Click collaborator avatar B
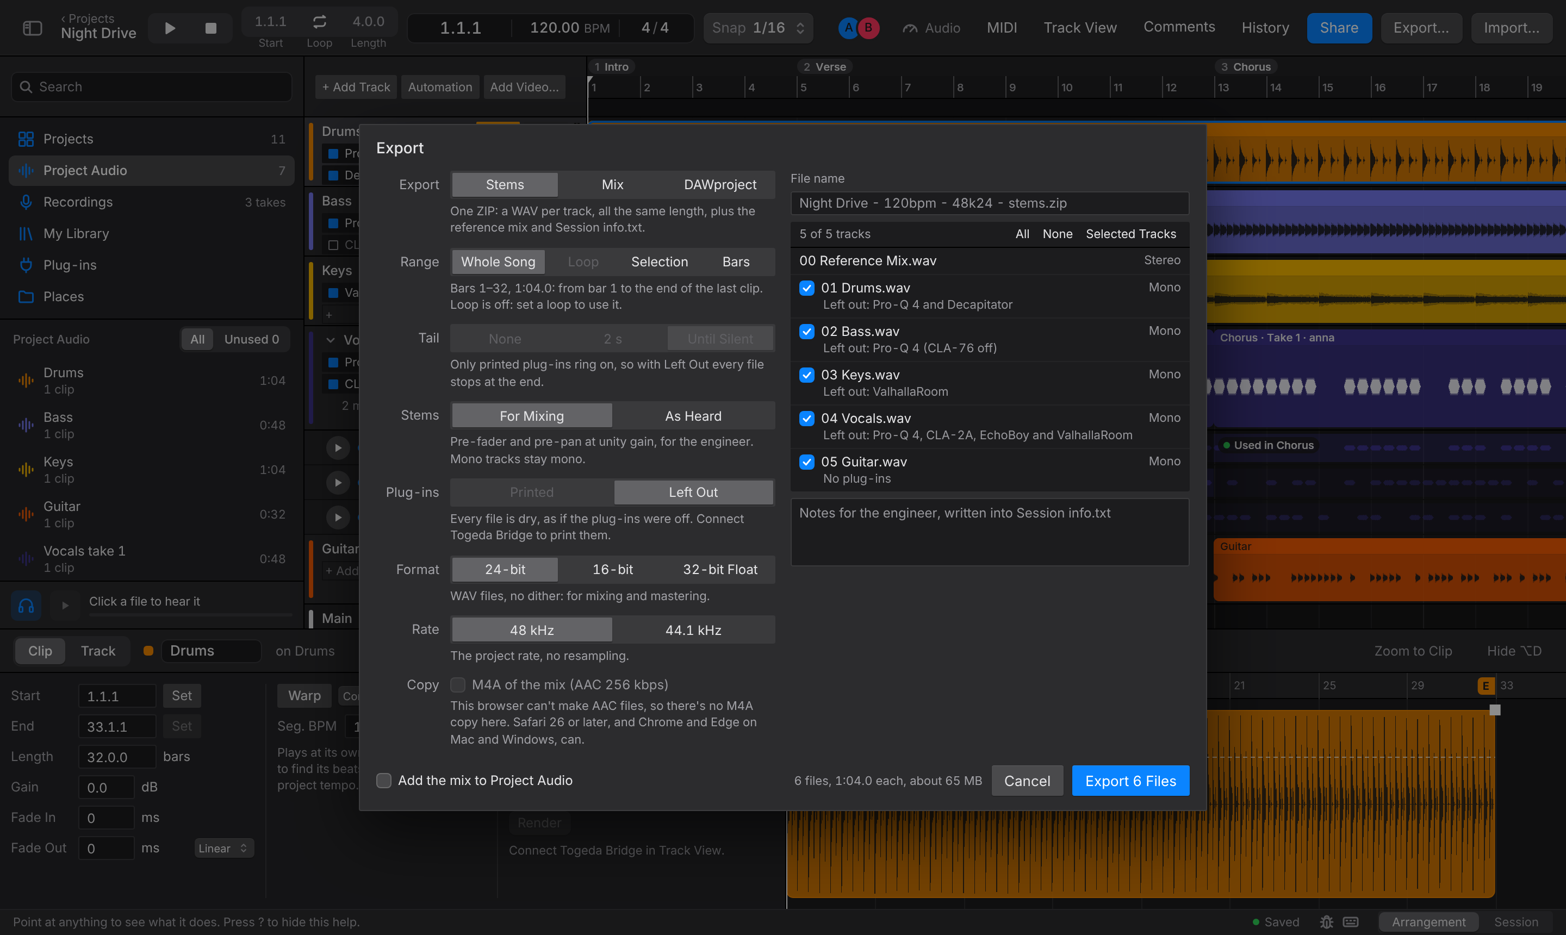Image resolution: width=1566 pixels, height=935 pixels. [x=868, y=28]
